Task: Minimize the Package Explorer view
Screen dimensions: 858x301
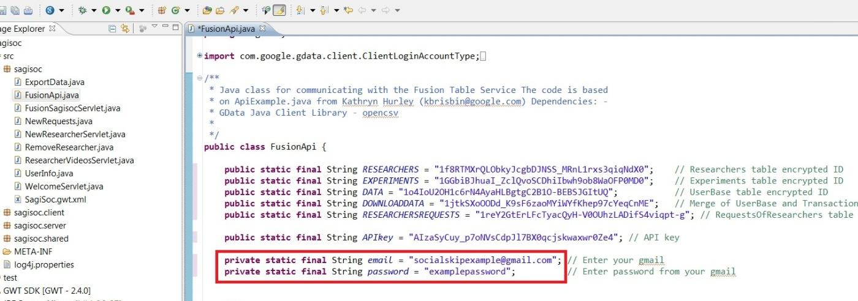Action: [165, 27]
